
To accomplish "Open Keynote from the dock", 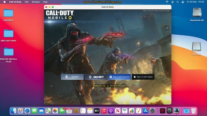I will [125, 111].
